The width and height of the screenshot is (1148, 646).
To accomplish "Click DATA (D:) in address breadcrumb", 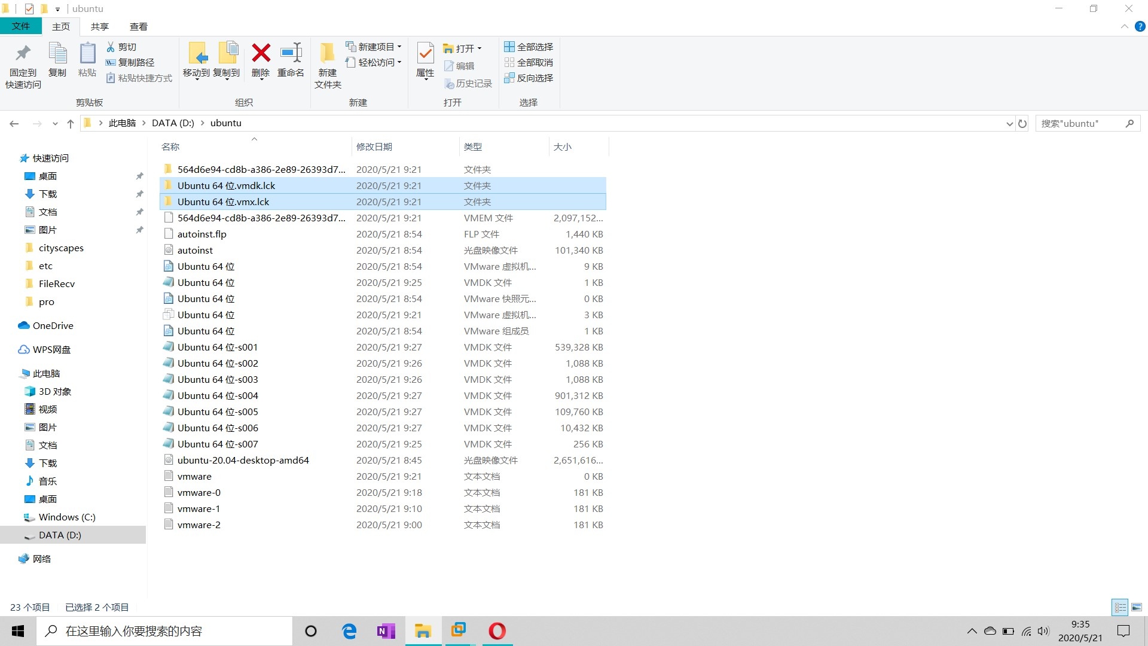I will tap(173, 123).
